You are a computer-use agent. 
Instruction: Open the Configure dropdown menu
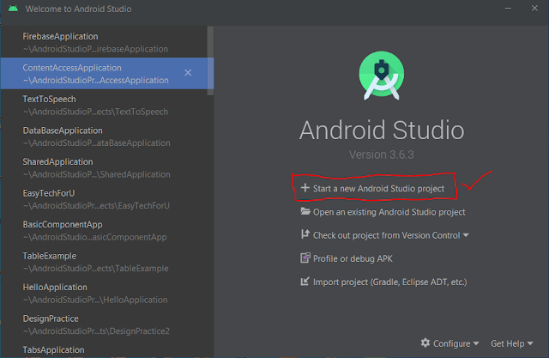449,343
